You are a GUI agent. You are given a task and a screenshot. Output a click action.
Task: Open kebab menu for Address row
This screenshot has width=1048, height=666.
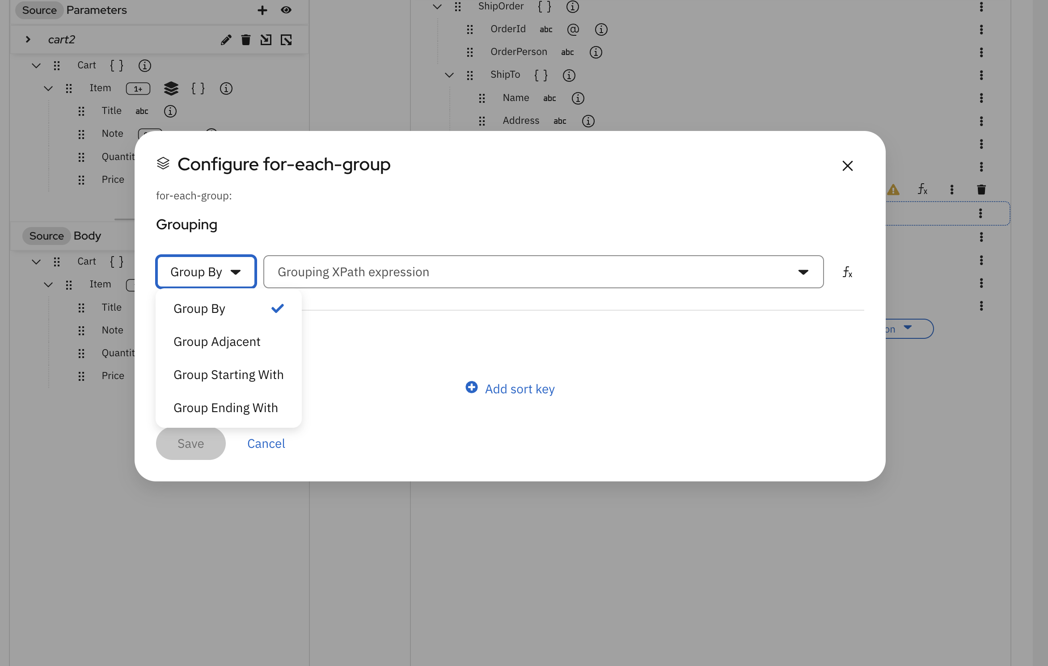(x=981, y=121)
